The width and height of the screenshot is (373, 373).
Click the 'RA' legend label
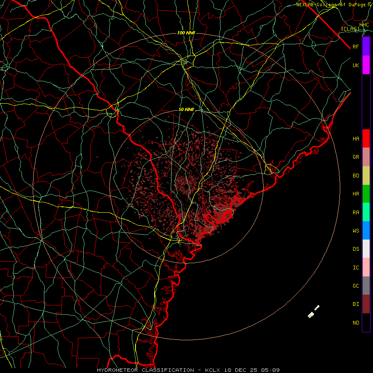[x=356, y=213]
